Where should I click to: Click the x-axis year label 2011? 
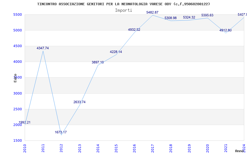tap(43, 148)
